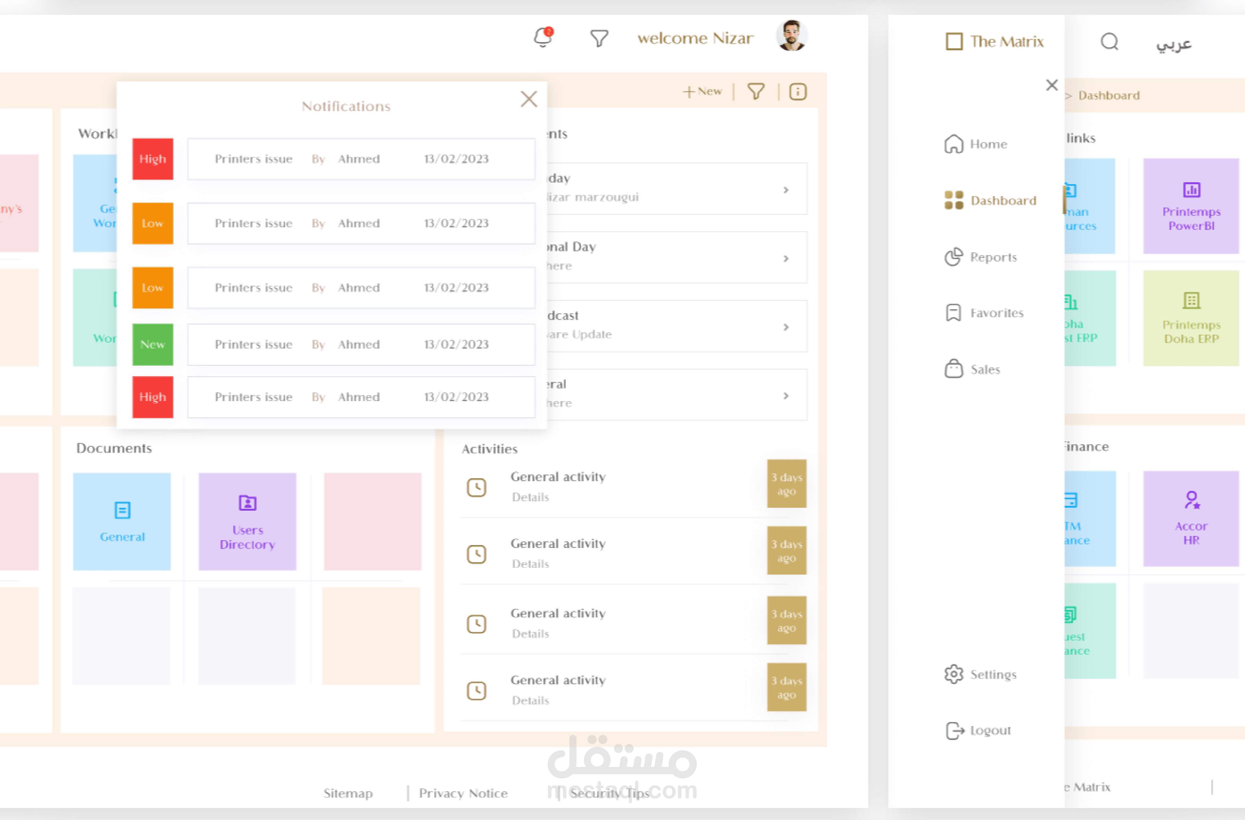Click the third General activity clock icon
The image size is (1245, 820).
coord(477,624)
